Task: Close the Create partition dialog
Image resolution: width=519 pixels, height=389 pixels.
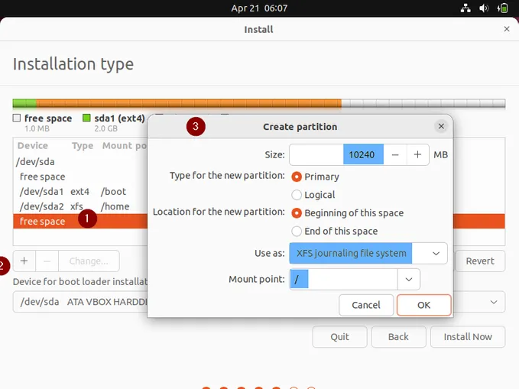Action: tap(441, 126)
